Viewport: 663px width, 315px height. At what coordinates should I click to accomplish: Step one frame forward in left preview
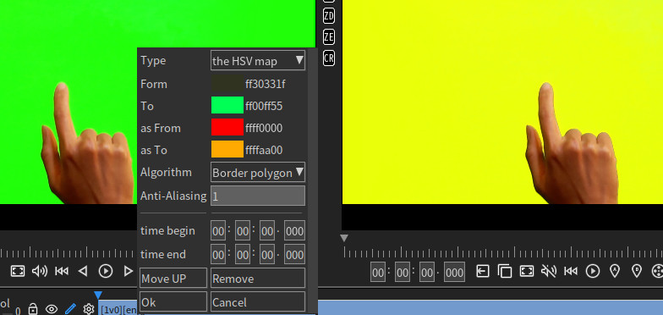[129, 271]
